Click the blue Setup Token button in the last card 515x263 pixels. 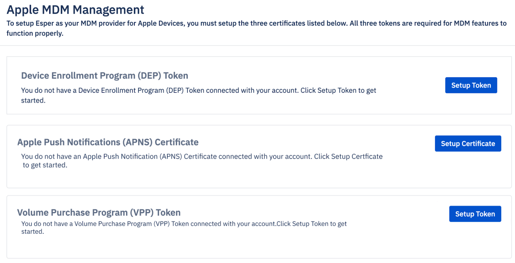click(x=475, y=214)
